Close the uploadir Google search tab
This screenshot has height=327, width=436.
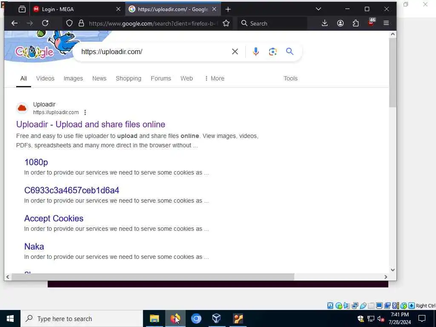[214, 9]
